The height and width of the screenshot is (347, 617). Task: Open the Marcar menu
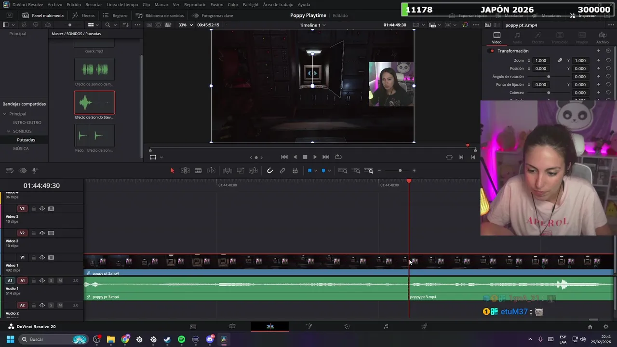click(161, 4)
